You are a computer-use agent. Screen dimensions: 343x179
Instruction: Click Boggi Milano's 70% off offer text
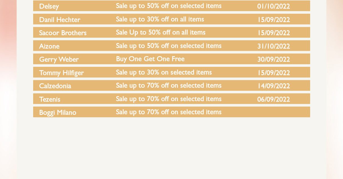(169, 112)
